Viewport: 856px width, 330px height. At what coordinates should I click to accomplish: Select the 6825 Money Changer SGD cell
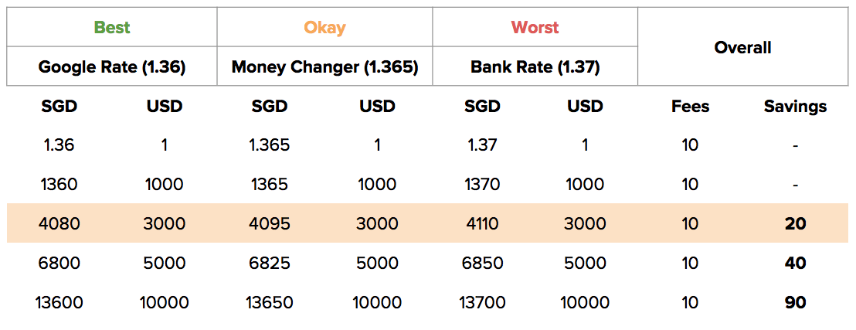[270, 263]
